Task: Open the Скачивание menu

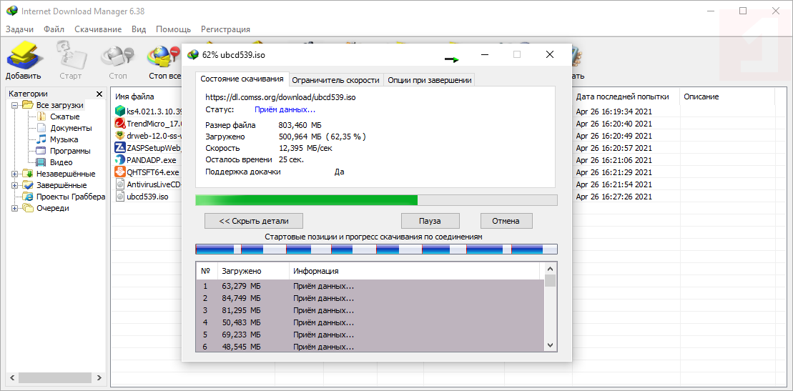Action: tap(98, 29)
